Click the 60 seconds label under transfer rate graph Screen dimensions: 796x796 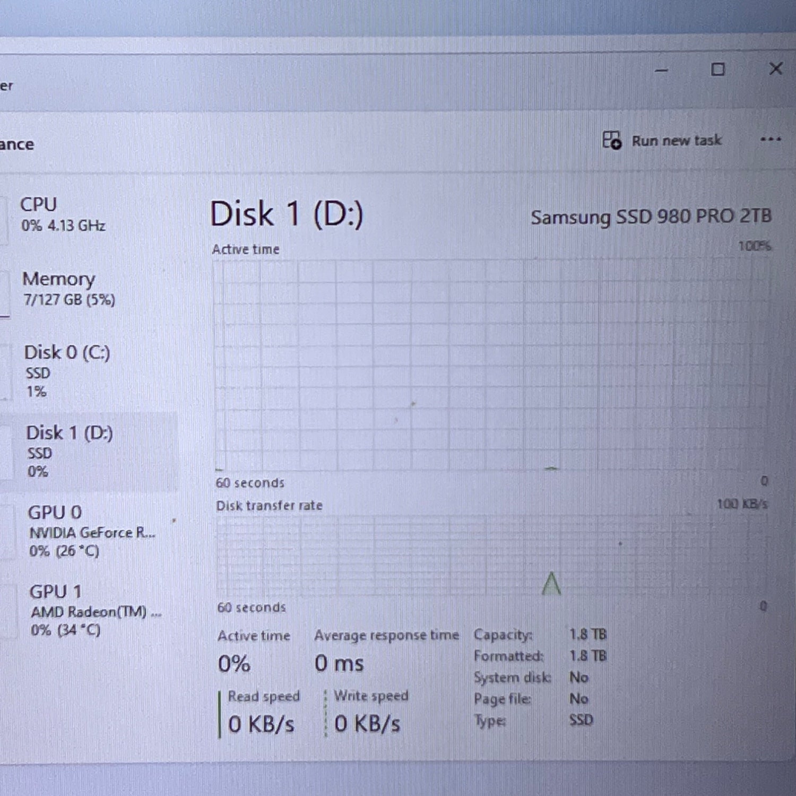coord(252,607)
